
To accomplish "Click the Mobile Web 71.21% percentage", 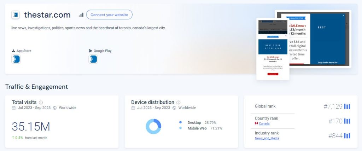I will 216,128.
